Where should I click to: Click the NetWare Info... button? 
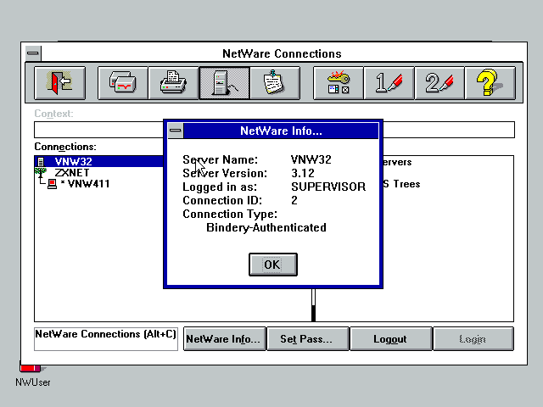pyautogui.click(x=224, y=339)
